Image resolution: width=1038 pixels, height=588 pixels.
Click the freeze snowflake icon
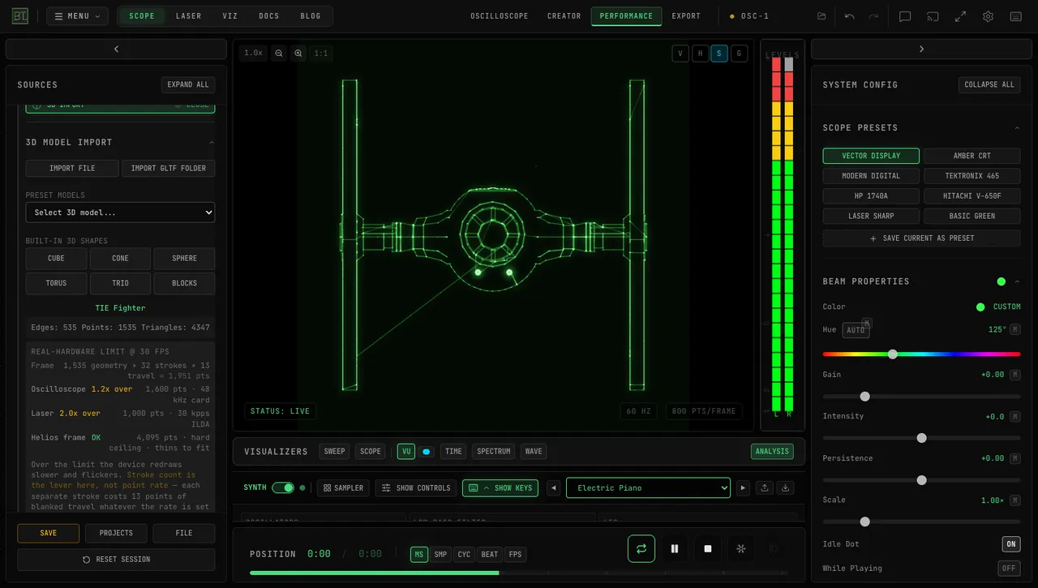[740, 548]
